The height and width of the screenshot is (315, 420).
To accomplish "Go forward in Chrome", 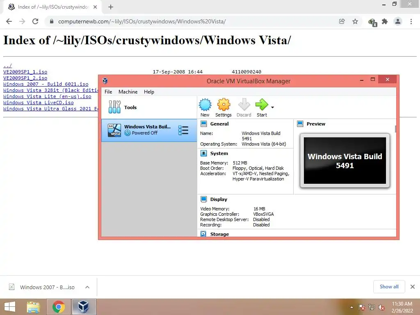I will click(x=22, y=21).
